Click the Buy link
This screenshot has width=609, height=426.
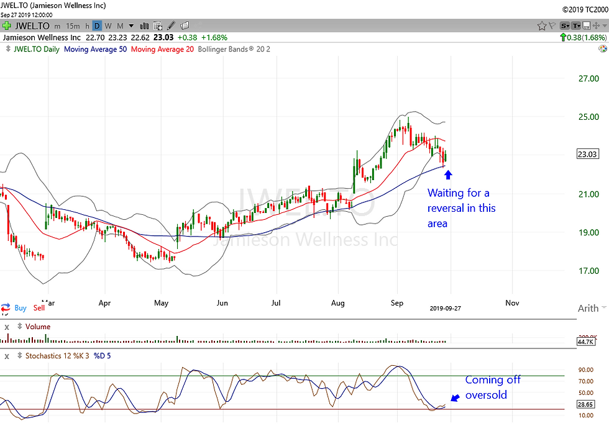coord(21,307)
